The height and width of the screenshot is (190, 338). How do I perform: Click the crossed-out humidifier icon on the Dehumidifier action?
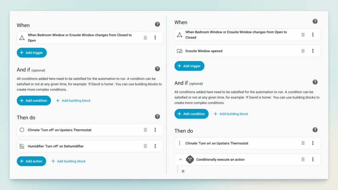[22, 146]
